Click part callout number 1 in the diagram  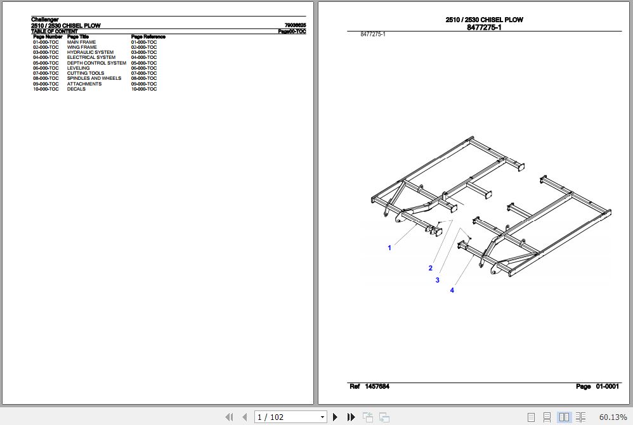[389, 248]
